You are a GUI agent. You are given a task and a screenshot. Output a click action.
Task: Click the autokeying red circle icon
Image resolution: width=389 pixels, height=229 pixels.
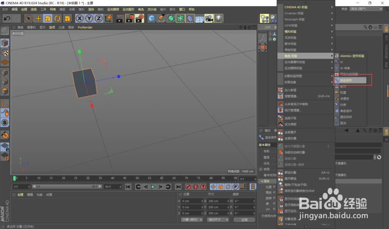(196, 187)
